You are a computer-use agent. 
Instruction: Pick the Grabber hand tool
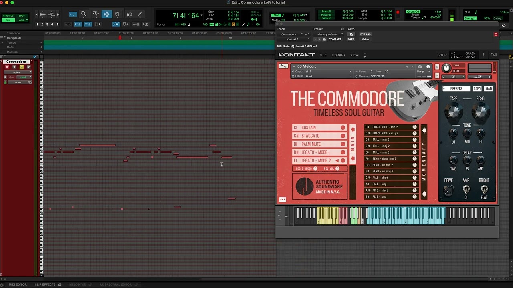117,14
